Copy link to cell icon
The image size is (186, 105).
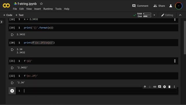pos(155,87)
